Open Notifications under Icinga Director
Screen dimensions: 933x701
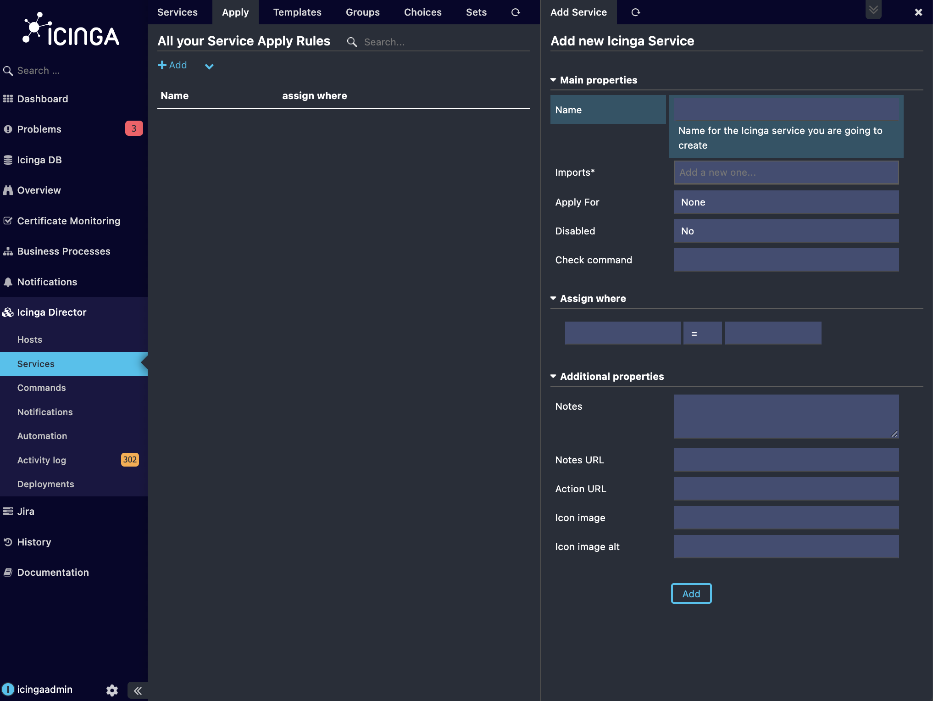coord(45,412)
